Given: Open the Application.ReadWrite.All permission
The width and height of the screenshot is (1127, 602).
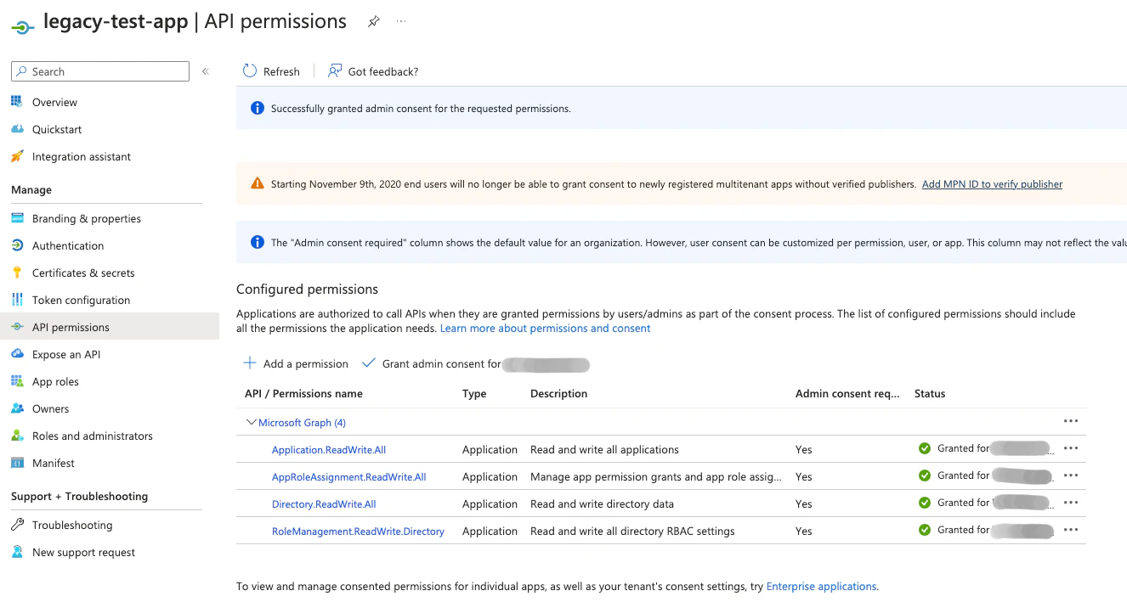Looking at the screenshot, I should tap(329, 450).
